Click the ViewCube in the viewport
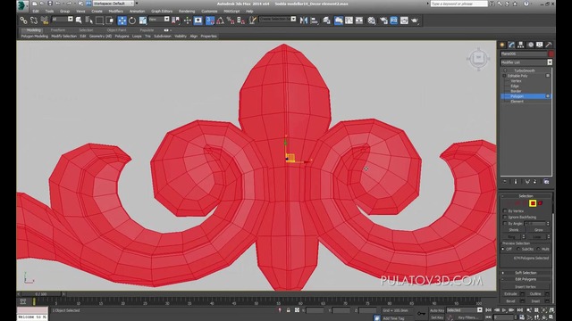572x321 pixels. click(478, 58)
